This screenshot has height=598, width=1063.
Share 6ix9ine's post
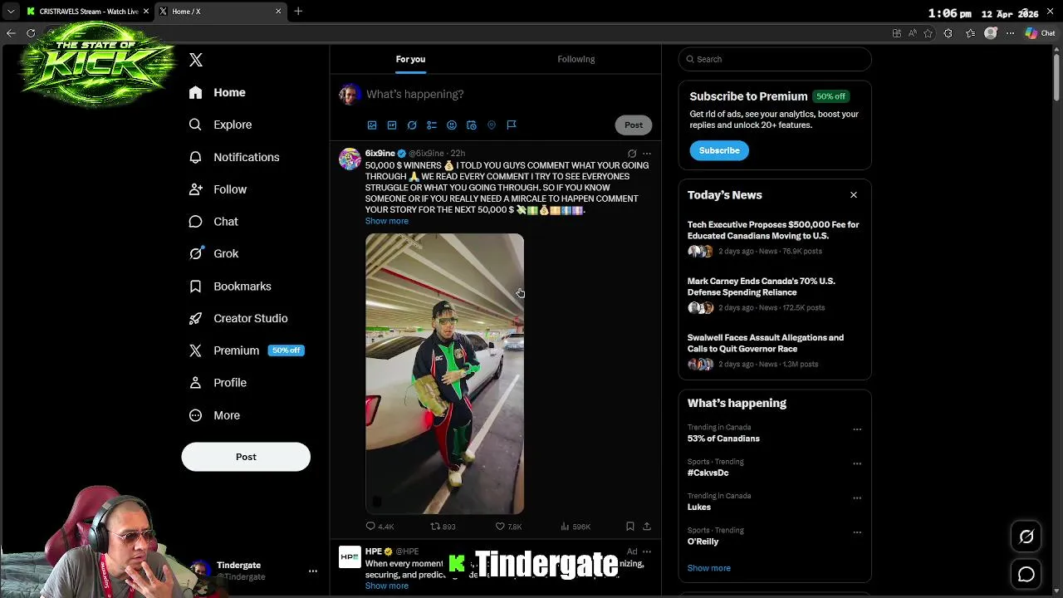click(647, 527)
